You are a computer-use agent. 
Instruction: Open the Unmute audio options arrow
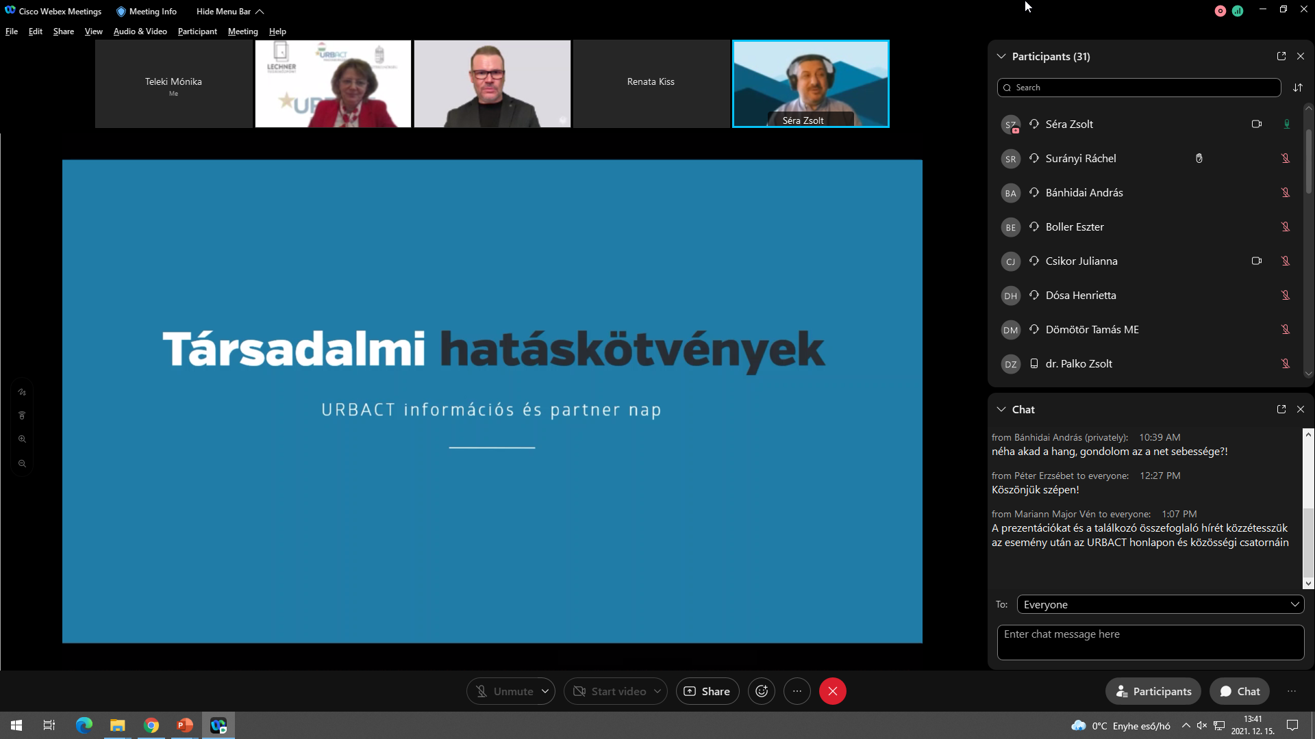click(545, 691)
